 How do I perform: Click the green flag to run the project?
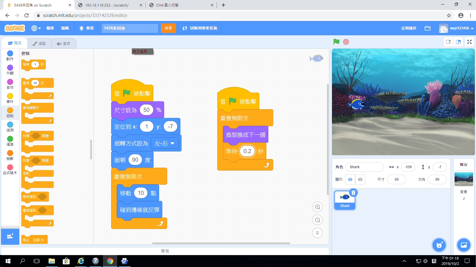[336, 42]
